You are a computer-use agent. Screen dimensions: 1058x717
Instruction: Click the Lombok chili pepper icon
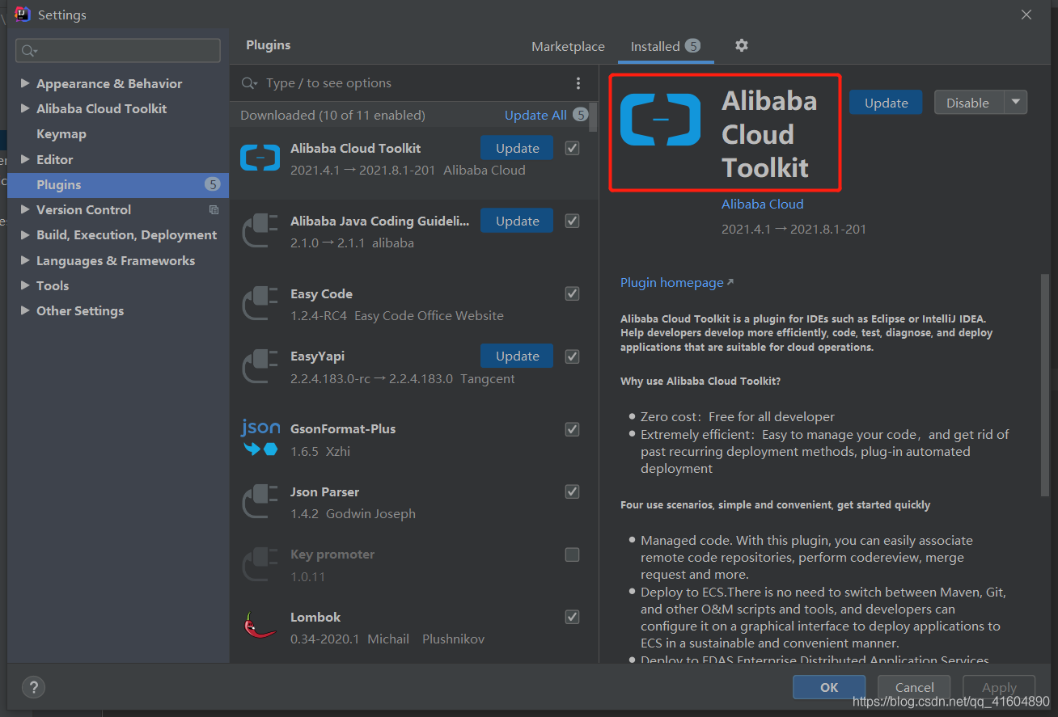coord(260,626)
